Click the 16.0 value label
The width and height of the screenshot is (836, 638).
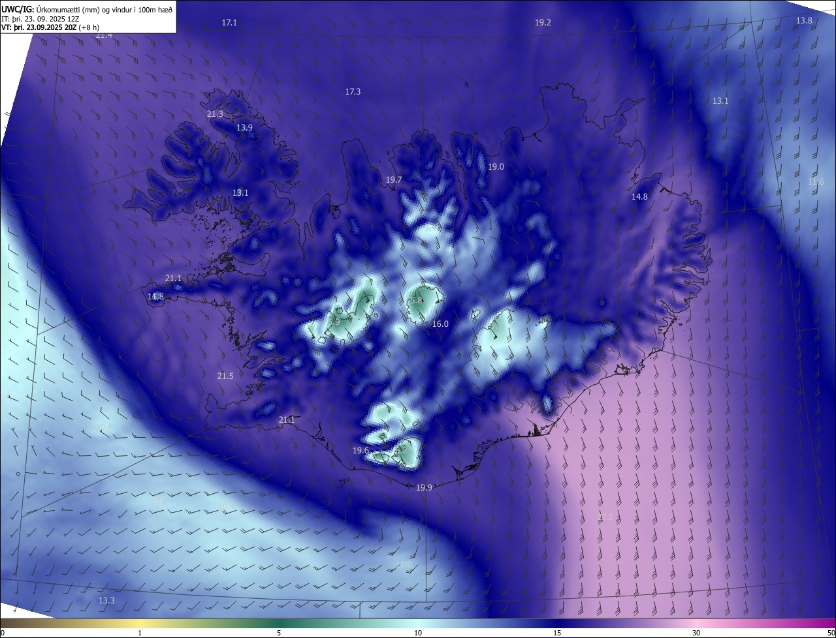click(x=440, y=324)
